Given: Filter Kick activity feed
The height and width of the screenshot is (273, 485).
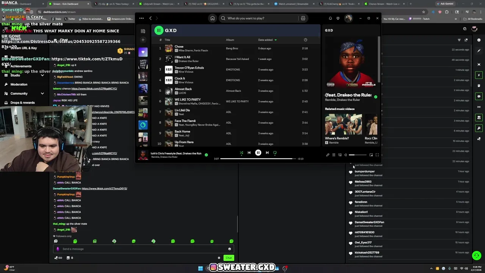Looking at the screenshot, I should pyautogui.click(x=459, y=40).
